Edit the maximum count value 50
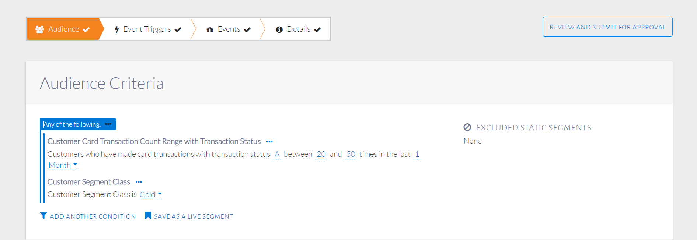This screenshot has width=697, height=240. 351,154
